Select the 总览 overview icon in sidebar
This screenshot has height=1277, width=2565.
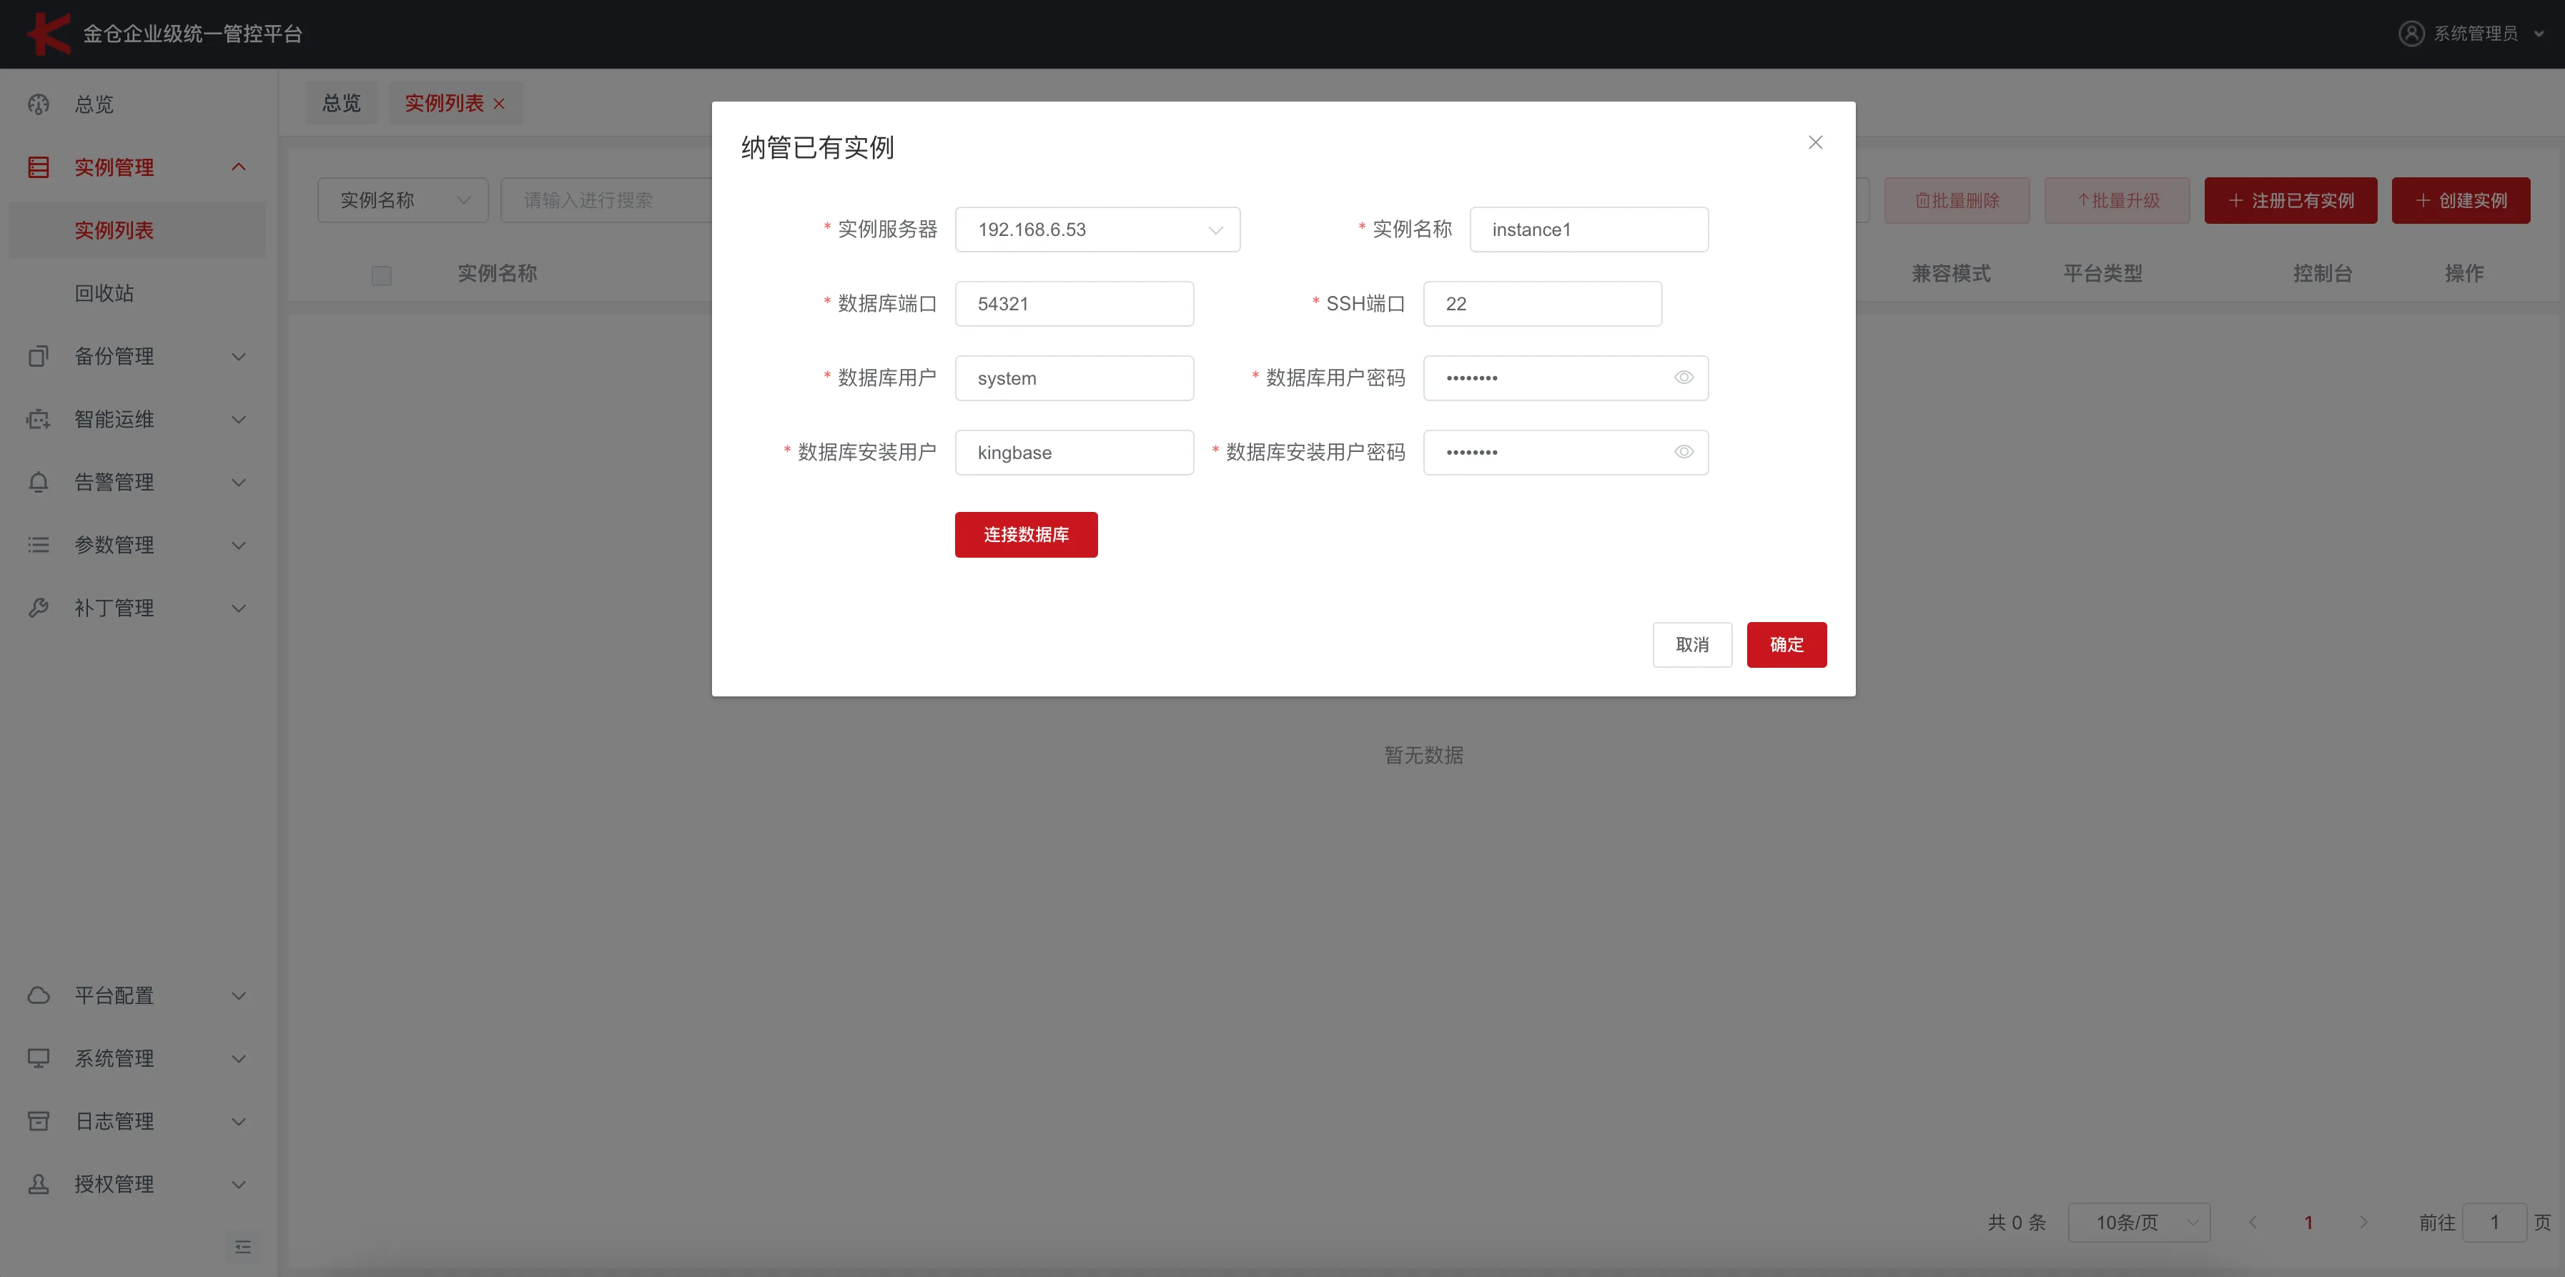tap(38, 104)
